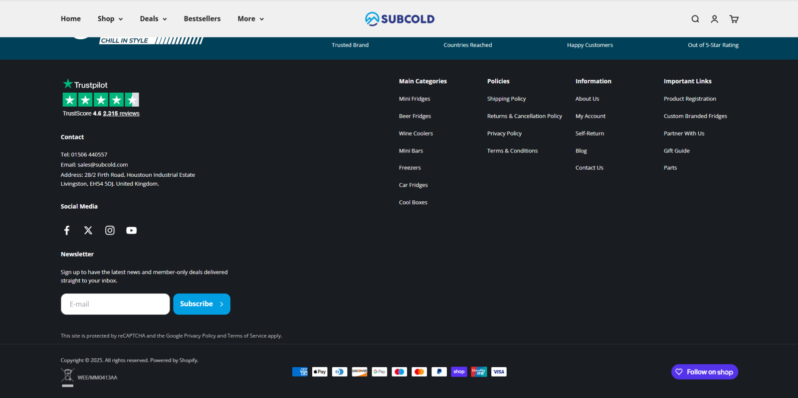
Task: Visit the YouTube social channel
Action: 131,230
